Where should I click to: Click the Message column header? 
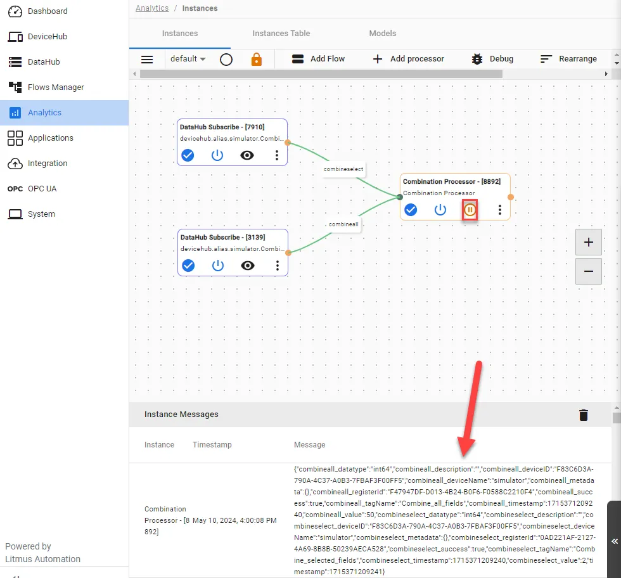[x=310, y=445]
